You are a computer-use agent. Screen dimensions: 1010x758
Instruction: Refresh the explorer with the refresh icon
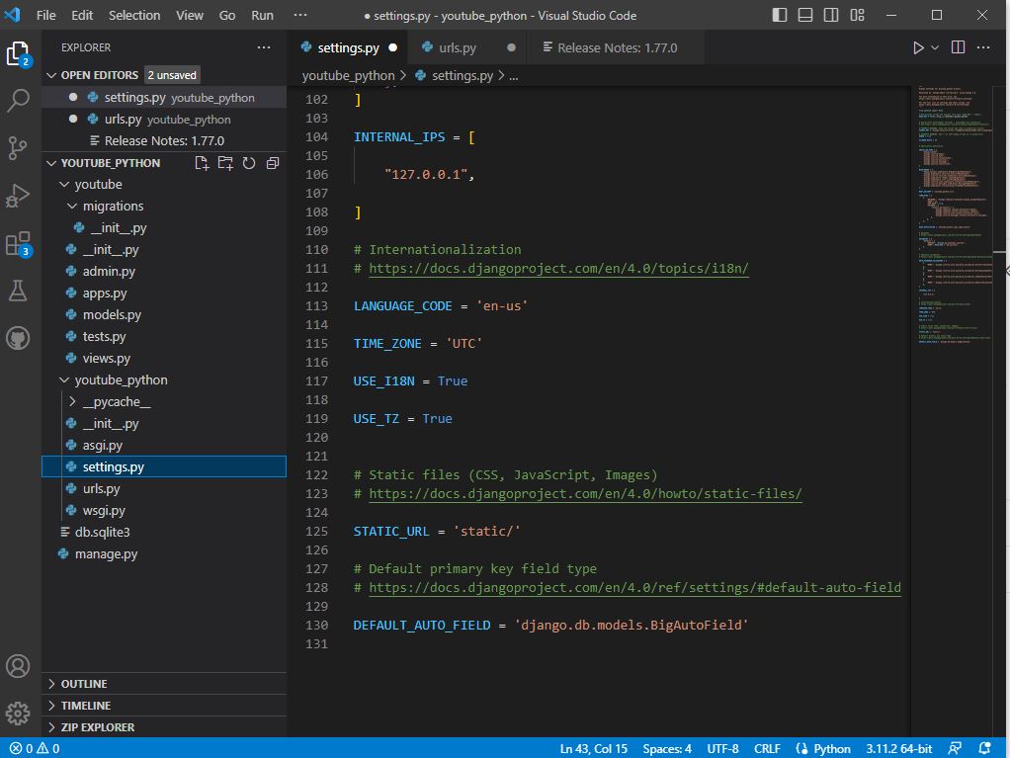click(x=249, y=163)
